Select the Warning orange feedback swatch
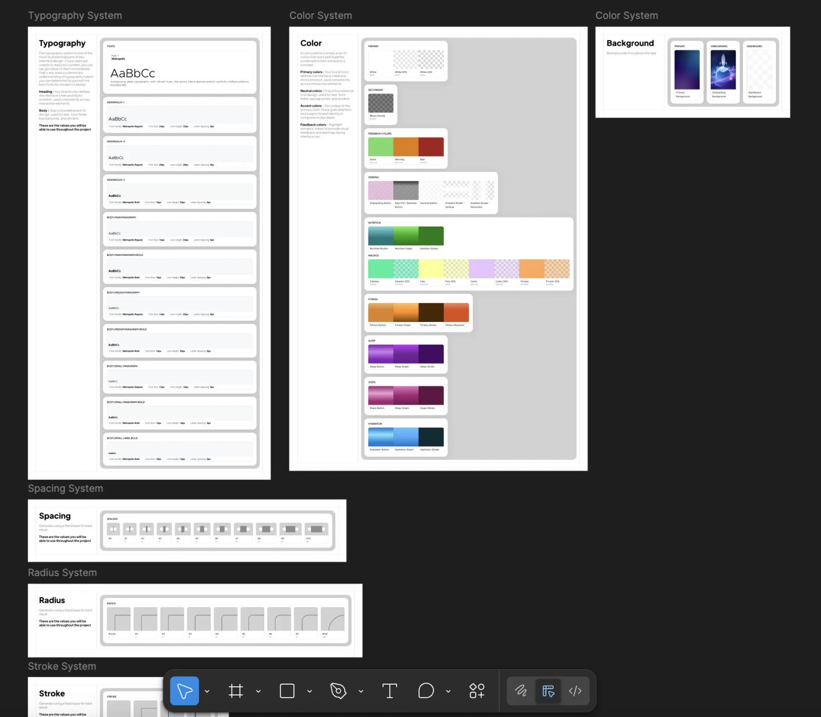Viewport: 821px width, 717px height. (406, 147)
